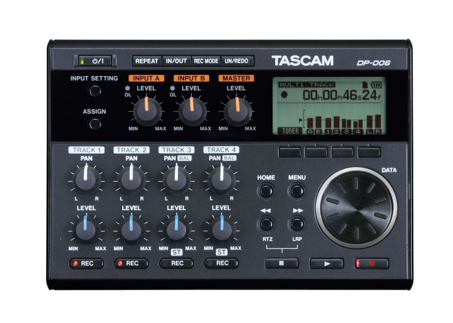This screenshot has height=323, width=453.
Task: Select the REPEAT function button
Action: coord(147,61)
